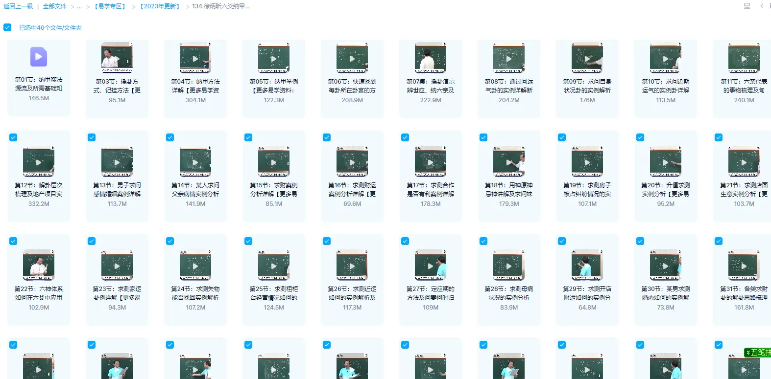Open the 第06节 快速找到 video thumbnail

tap(352, 58)
